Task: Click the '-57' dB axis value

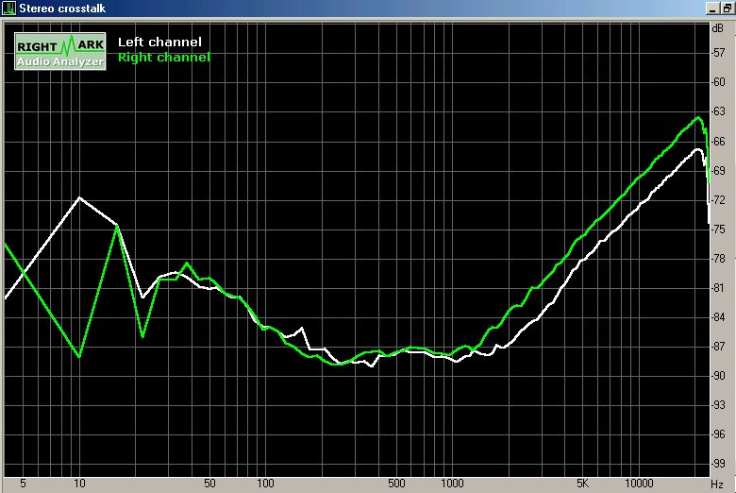Action: click(718, 53)
